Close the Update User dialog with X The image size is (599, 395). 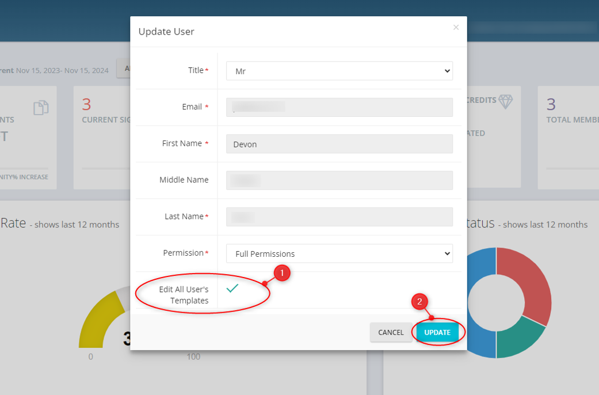[456, 28]
